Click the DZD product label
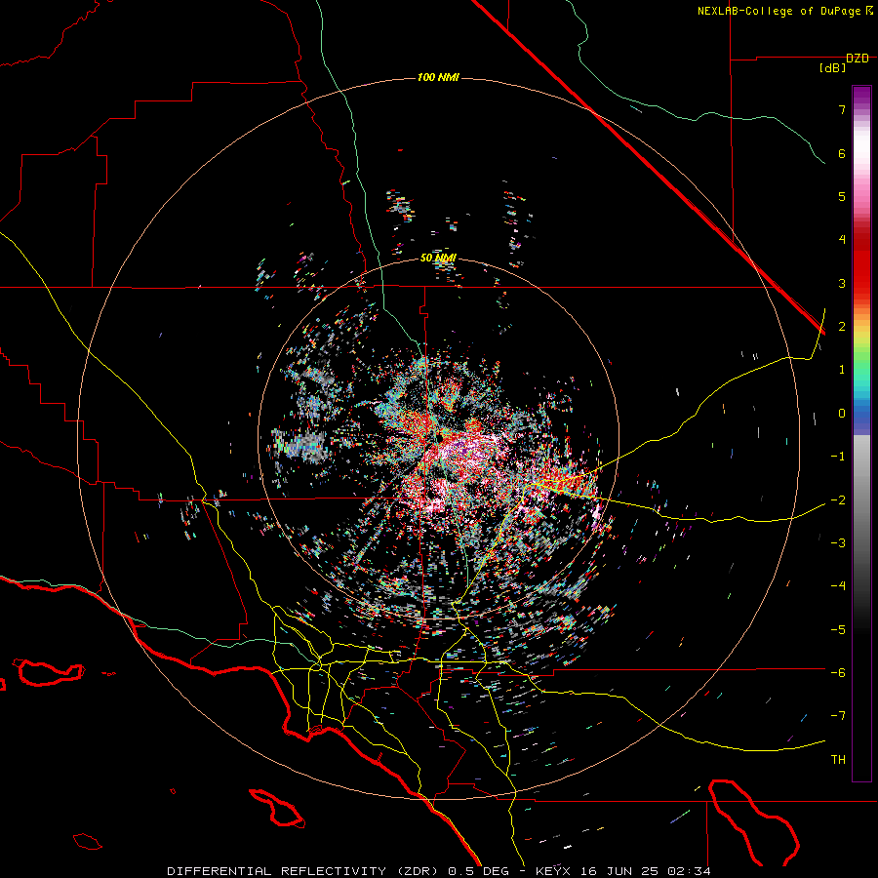This screenshot has height=878, width=878. click(x=858, y=59)
